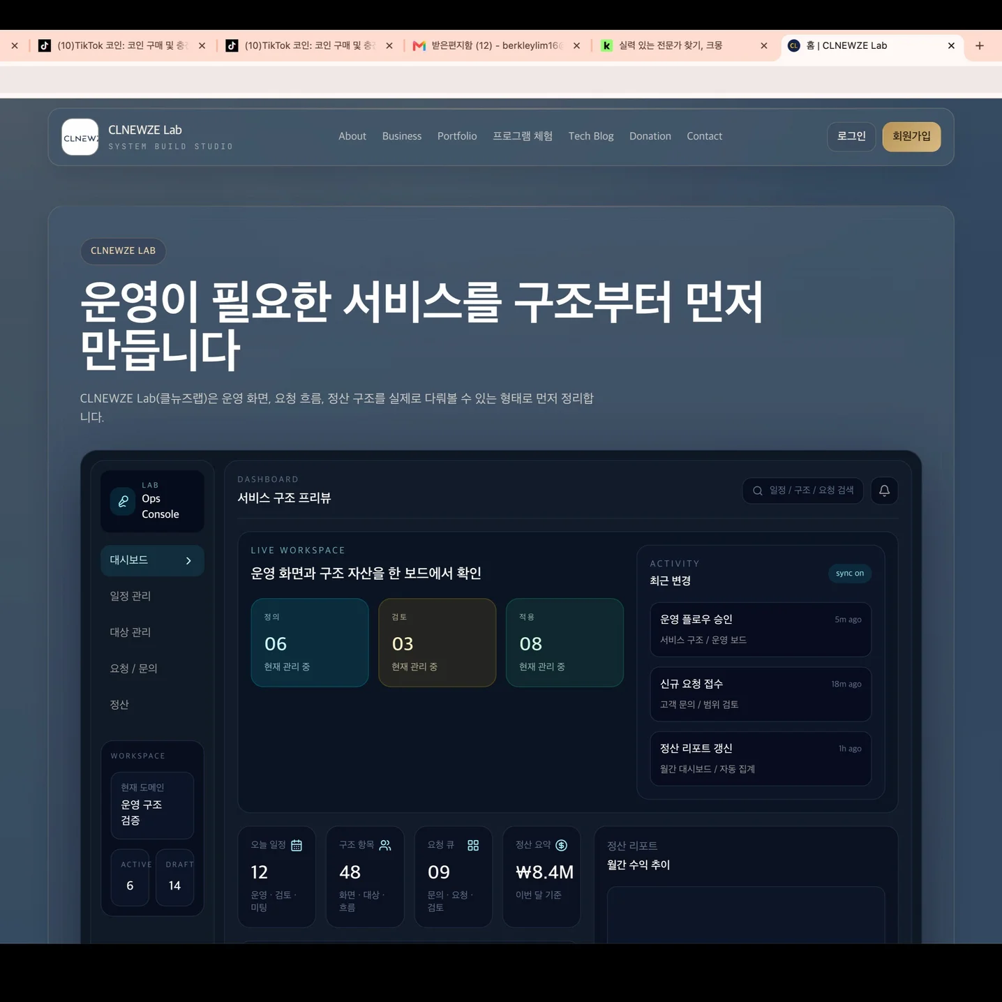Open the 운영 플로우 승인 activity item
This screenshot has height=1002, width=1002.
coord(761,629)
